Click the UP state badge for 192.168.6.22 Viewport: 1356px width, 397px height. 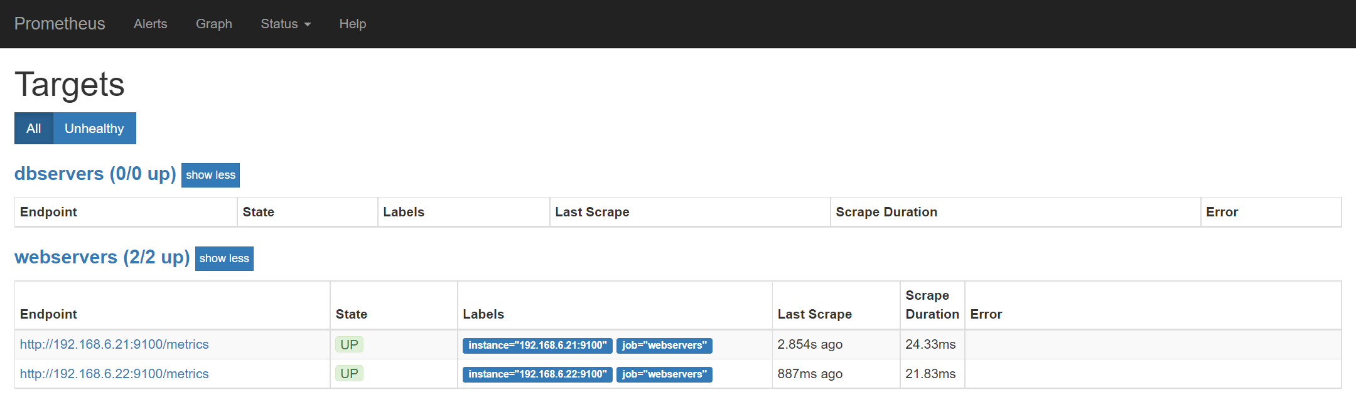pos(349,374)
